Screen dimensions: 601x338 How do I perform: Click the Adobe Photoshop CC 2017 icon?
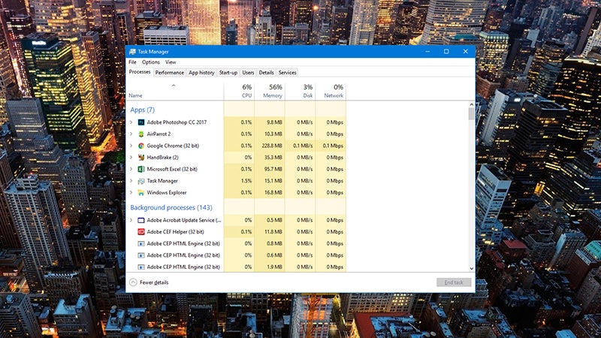pyautogui.click(x=140, y=122)
